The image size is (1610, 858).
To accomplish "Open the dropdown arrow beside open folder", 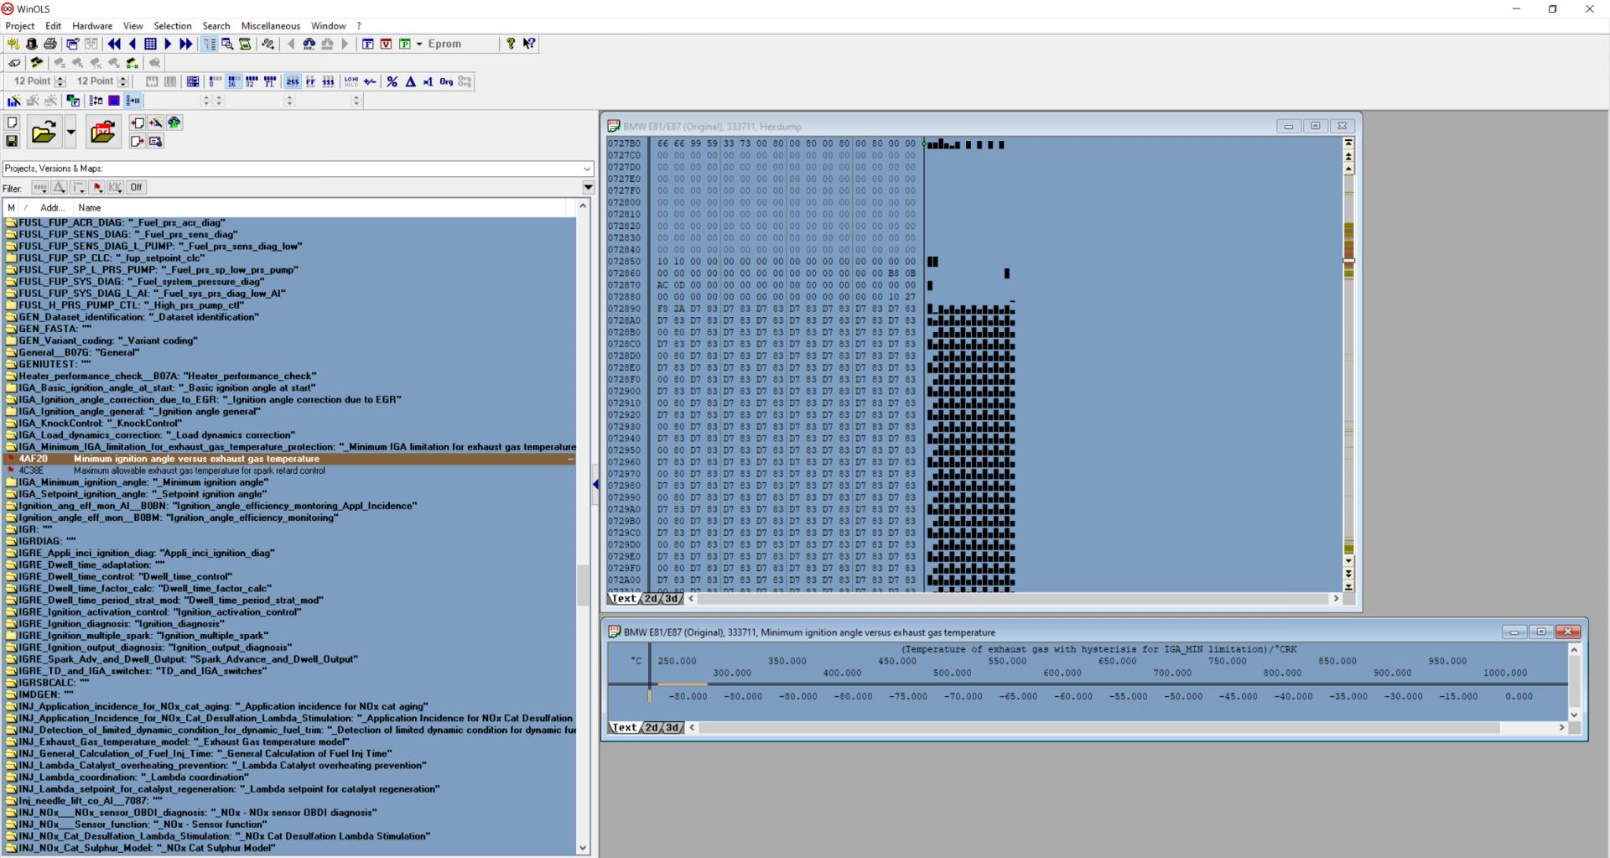I will (x=70, y=132).
